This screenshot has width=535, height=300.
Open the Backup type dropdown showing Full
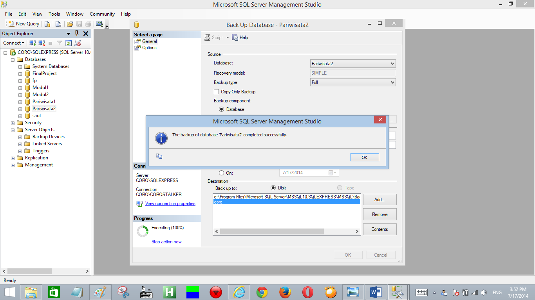click(353, 82)
